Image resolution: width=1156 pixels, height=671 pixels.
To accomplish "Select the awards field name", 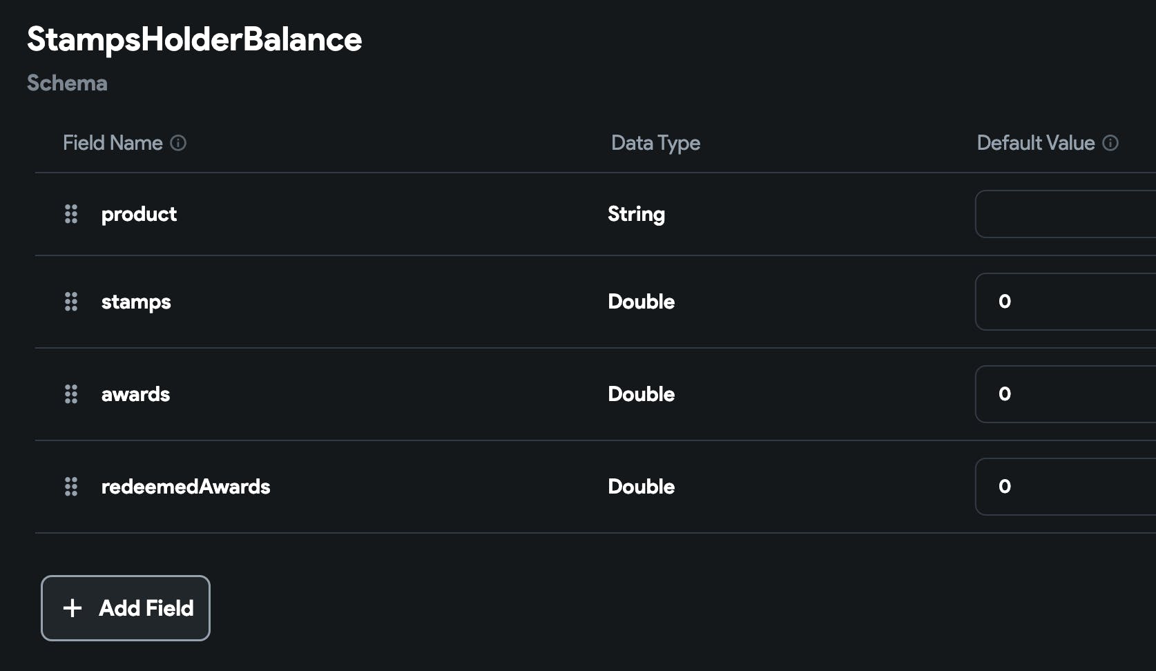I will click(135, 394).
